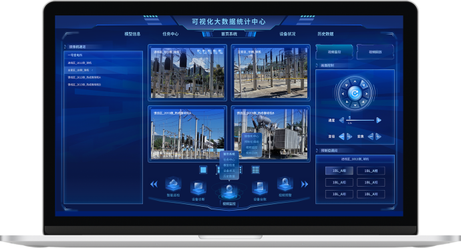The width and height of the screenshot is (461, 248).
Task: Select the first highlighted 1BL_A相 preset
Action: coord(339,171)
